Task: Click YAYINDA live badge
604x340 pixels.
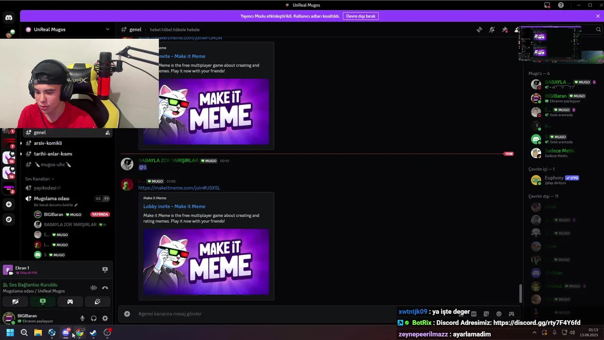Action: point(100,214)
